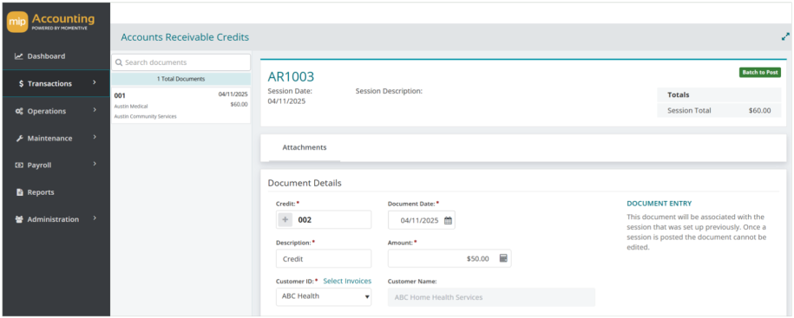Select document 001 Austin Medical
This screenshot has width=794, height=318.
pos(180,106)
